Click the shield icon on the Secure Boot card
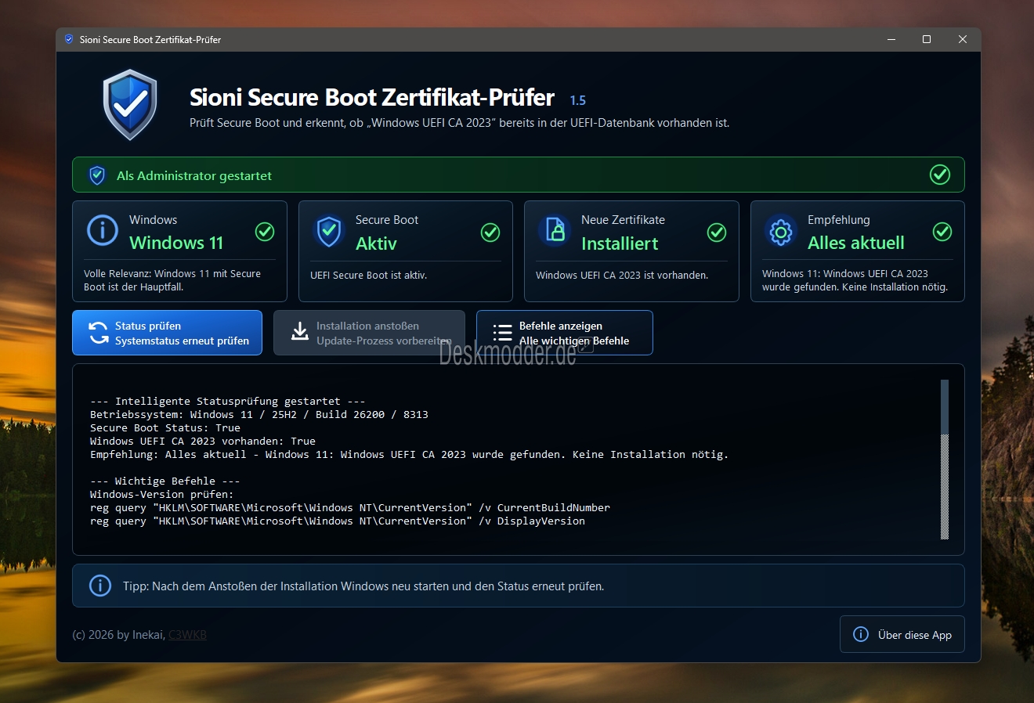This screenshot has width=1034, height=703. point(329,232)
